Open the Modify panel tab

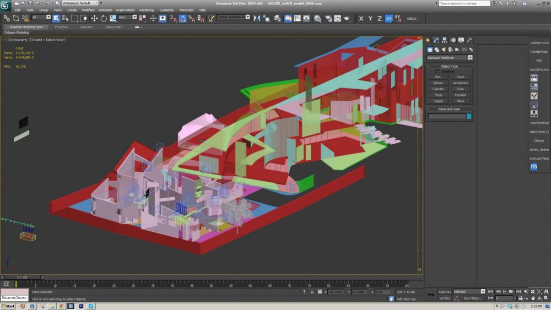[436, 40]
